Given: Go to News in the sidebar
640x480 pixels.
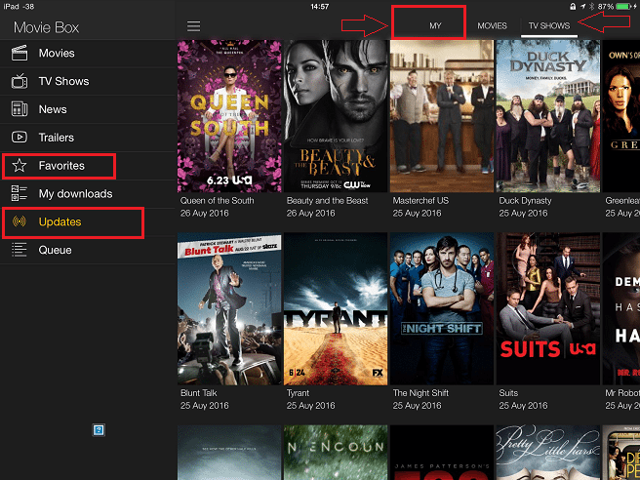Looking at the screenshot, I should point(88,109).
